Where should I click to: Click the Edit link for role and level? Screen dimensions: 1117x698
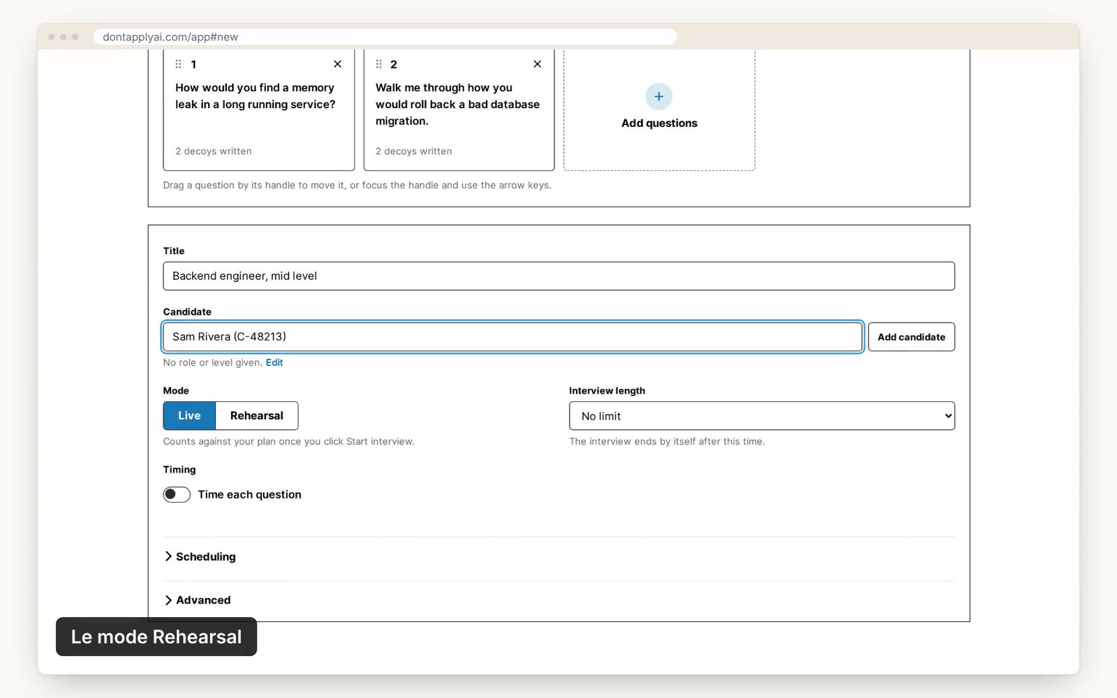click(274, 362)
